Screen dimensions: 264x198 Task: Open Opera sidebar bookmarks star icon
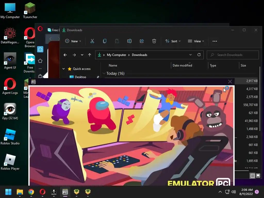coord(40,61)
